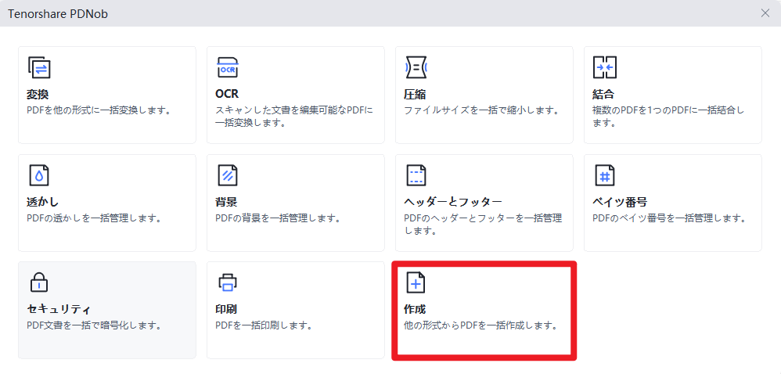Click text 'PDFのベイツ番号を一括管理します。'
The image size is (781, 374).
[x=669, y=218]
